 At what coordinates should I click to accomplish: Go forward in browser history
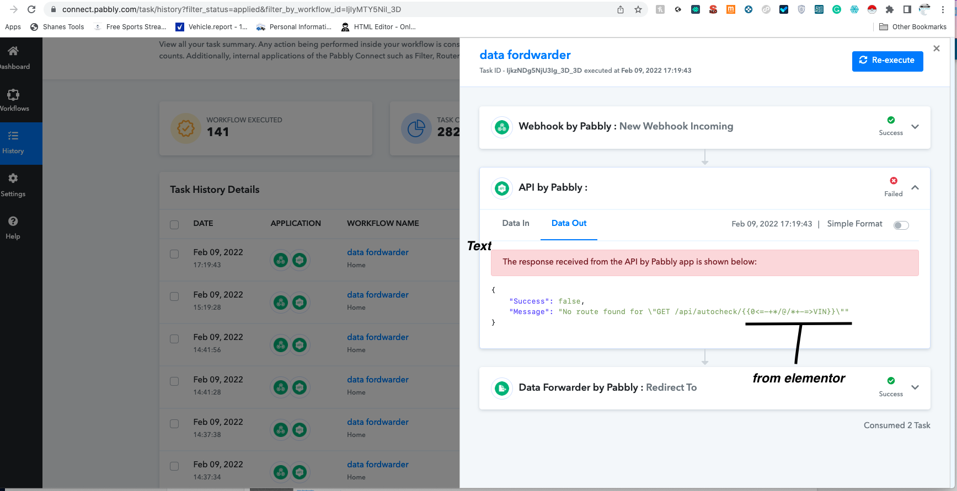(x=14, y=9)
